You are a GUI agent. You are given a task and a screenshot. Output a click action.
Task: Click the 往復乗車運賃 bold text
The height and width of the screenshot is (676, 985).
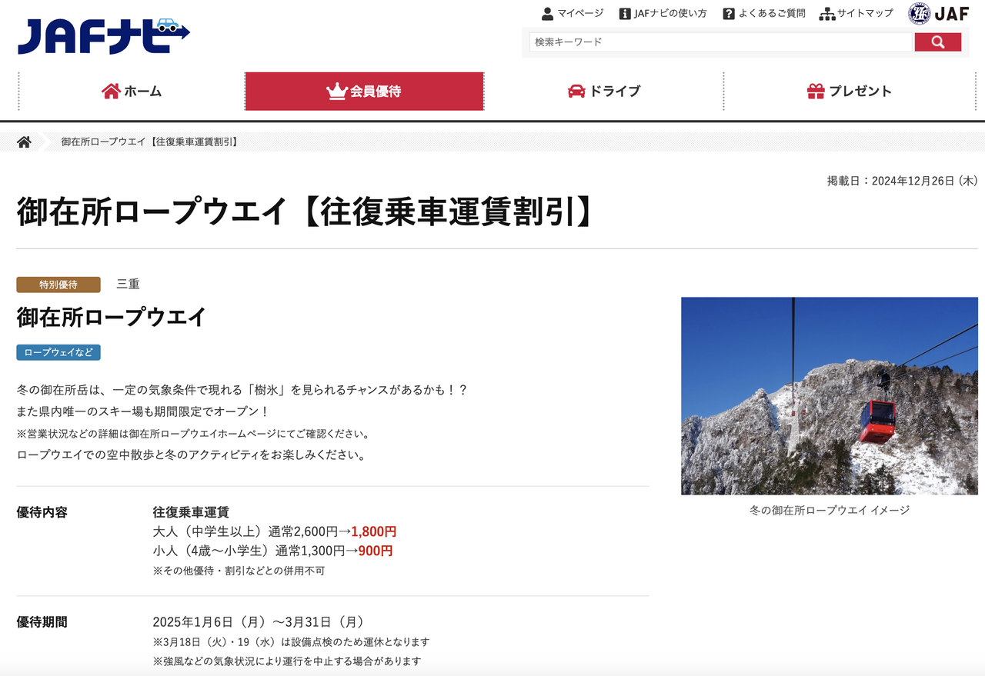tap(191, 512)
